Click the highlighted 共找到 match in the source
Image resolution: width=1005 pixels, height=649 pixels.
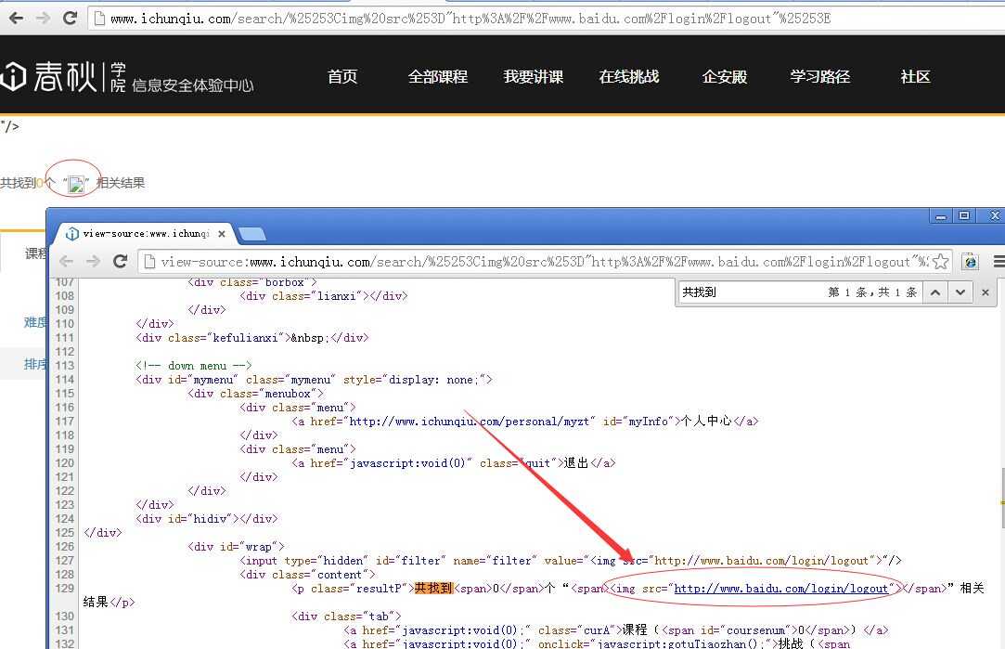point(434,588)
